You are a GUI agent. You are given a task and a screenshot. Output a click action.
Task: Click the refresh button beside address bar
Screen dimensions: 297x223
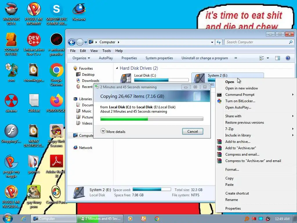[219, 42]
